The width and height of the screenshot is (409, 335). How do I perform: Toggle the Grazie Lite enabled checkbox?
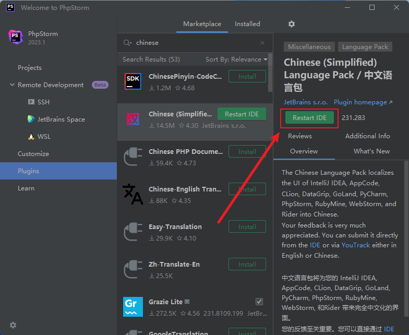coord(259,302)
